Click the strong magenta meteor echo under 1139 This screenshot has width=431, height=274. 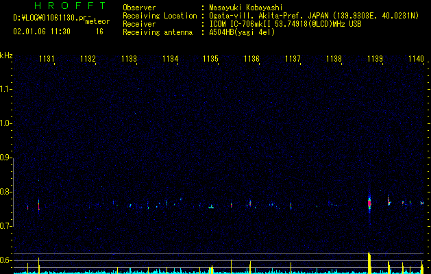[x=369, y=203]
